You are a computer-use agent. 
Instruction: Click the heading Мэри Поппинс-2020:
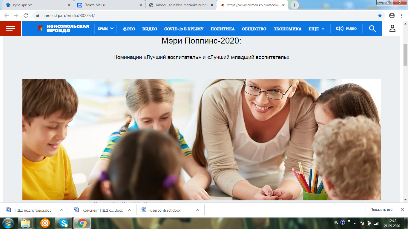coord(201,41)
